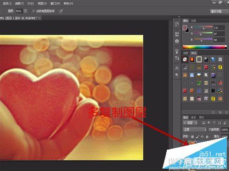Apply the blue glass style in first row
This screenshot has width=229, height=171.
213,59
